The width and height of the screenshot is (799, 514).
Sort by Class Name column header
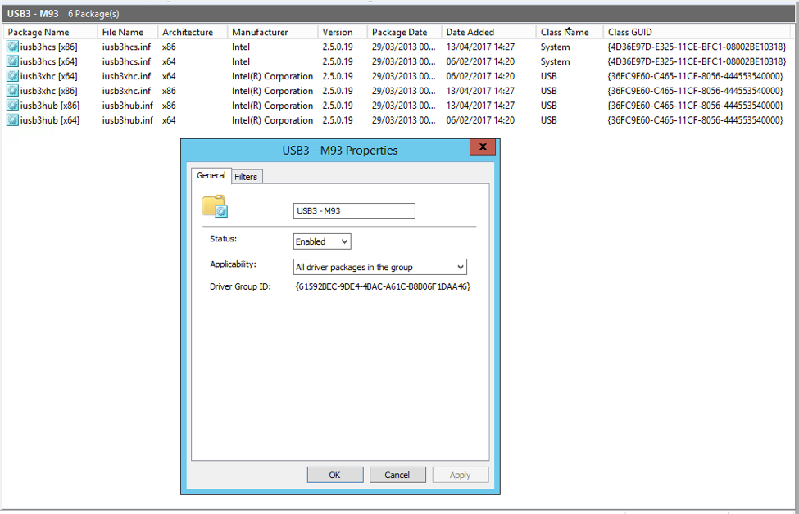pos(570,32)
